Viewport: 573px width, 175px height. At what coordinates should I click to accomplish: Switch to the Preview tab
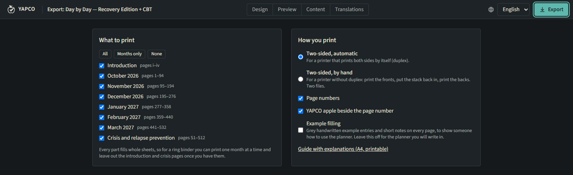coord(287,10)
